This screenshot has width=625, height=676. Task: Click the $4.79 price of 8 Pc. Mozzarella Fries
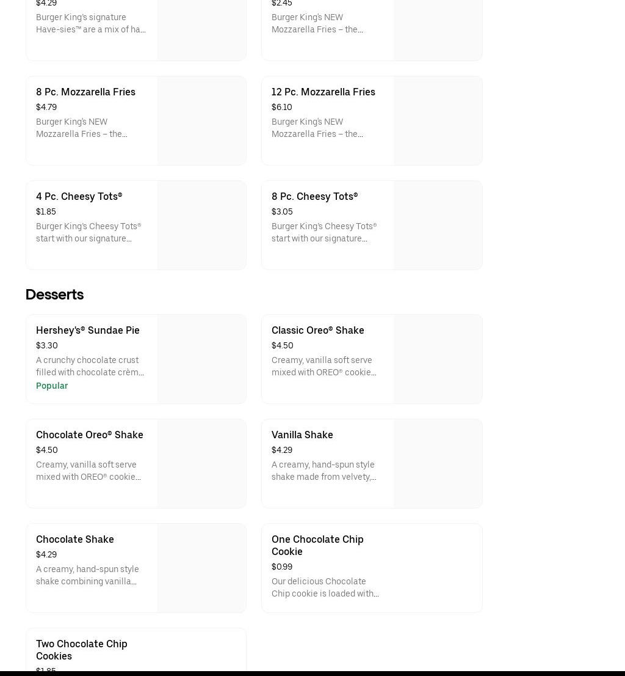point(46,107)
